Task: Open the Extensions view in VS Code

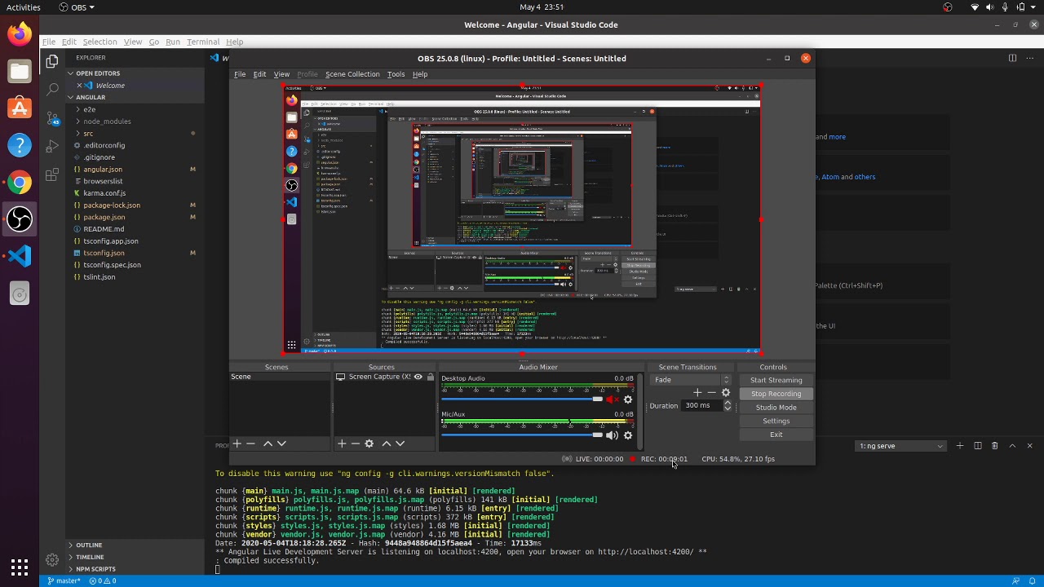Action: (52, 175)
